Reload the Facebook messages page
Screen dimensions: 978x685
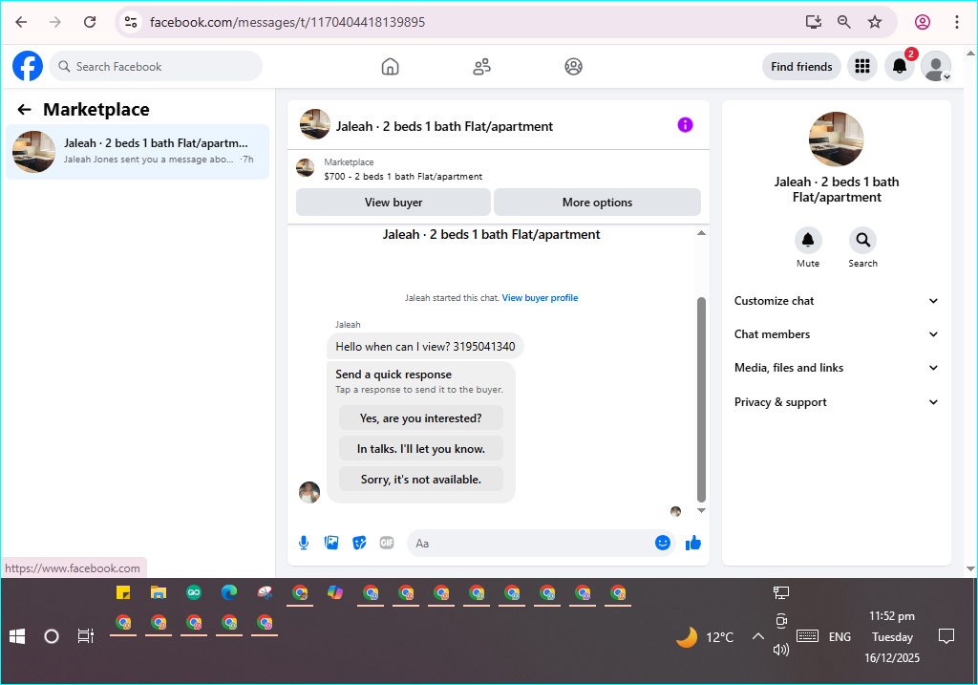point(90,23)
